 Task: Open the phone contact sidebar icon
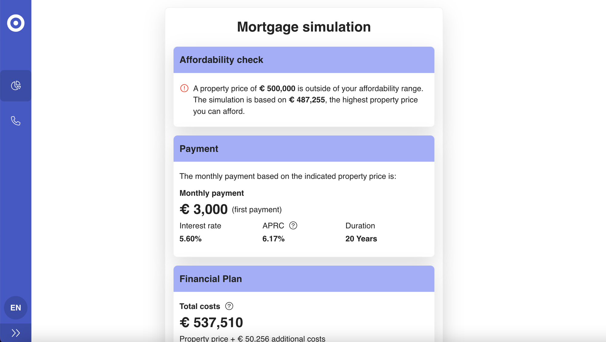click(x=16, y=121)
